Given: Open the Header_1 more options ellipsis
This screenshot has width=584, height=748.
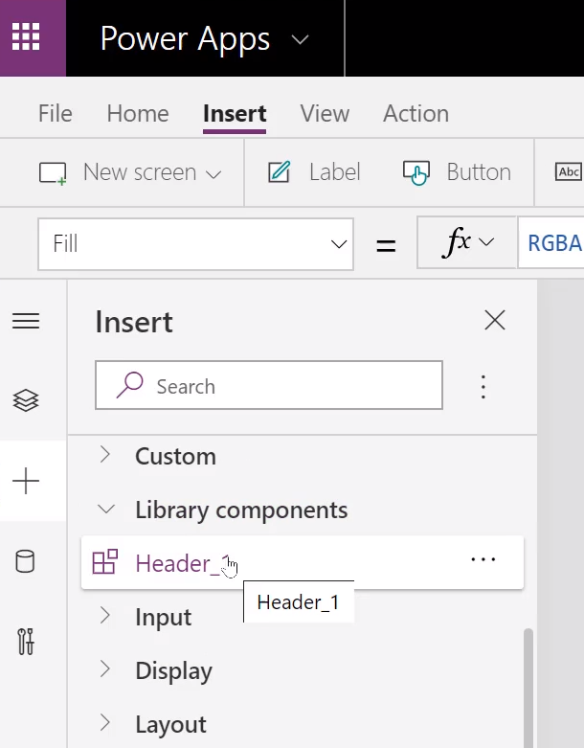Looking at the screenshot, I should pos(483,559).
